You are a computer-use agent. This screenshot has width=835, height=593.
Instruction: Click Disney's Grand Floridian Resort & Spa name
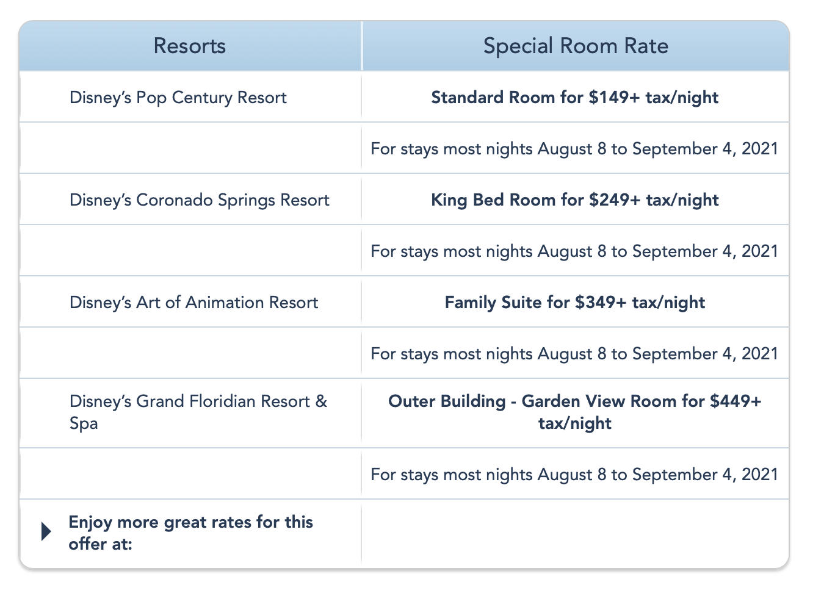click(x=198, y=412)
